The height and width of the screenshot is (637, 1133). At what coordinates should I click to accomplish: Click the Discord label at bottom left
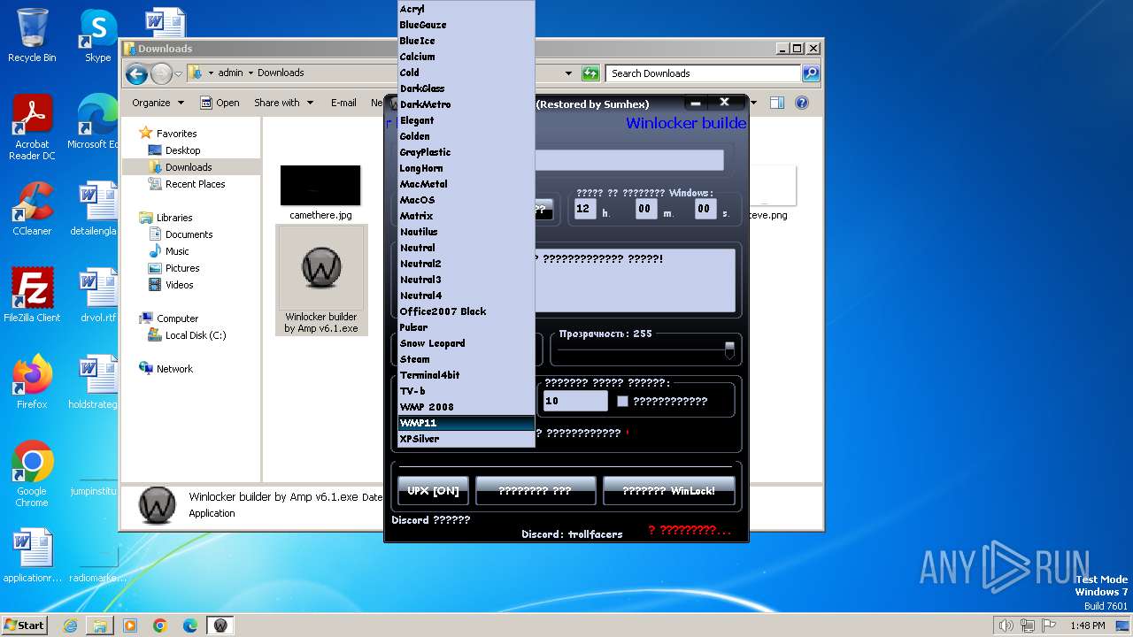click(x=431, y=520)
